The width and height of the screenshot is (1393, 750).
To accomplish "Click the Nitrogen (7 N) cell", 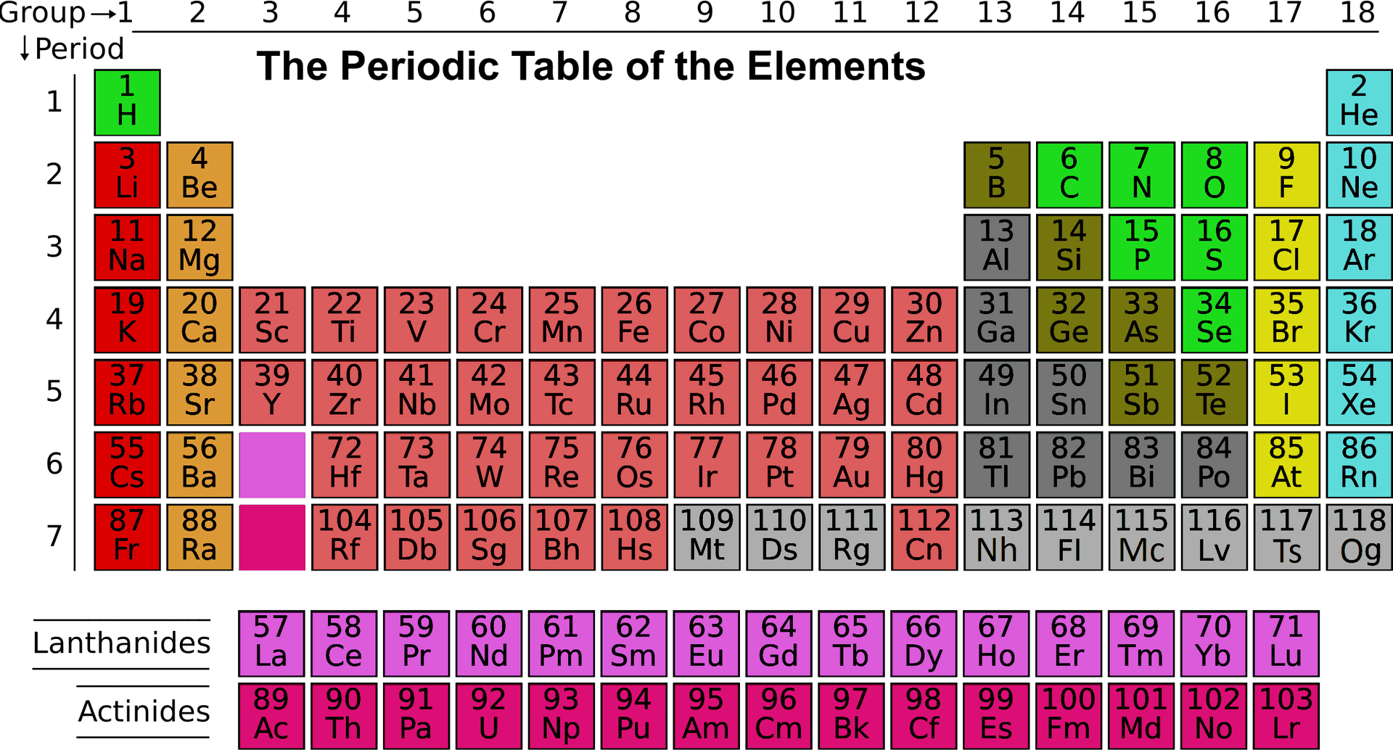I will pos(1142,175).
